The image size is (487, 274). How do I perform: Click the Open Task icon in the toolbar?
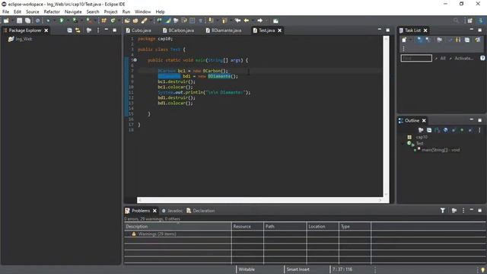point(135,21)
